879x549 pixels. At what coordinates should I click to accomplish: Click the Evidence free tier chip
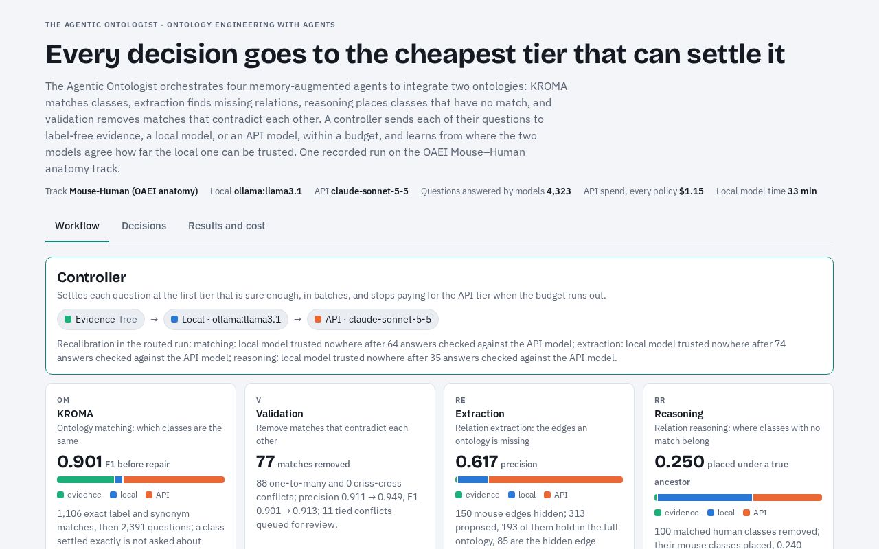point(101,319)
